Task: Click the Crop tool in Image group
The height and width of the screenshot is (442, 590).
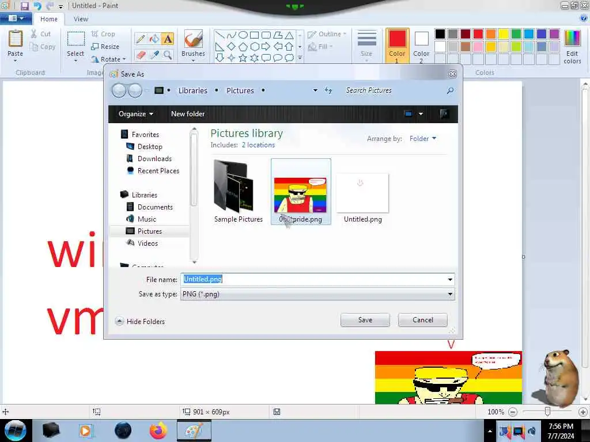Action: (104, 34)
